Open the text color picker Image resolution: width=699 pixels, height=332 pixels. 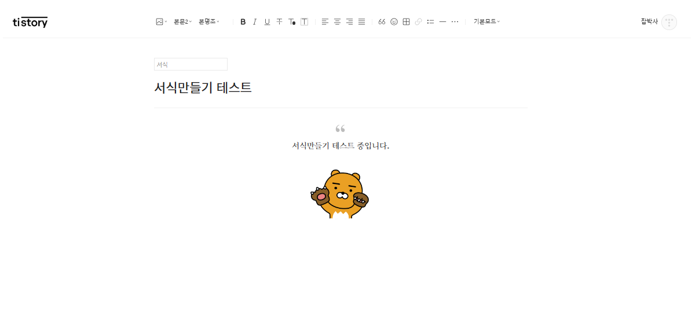(x=292, y=22)
